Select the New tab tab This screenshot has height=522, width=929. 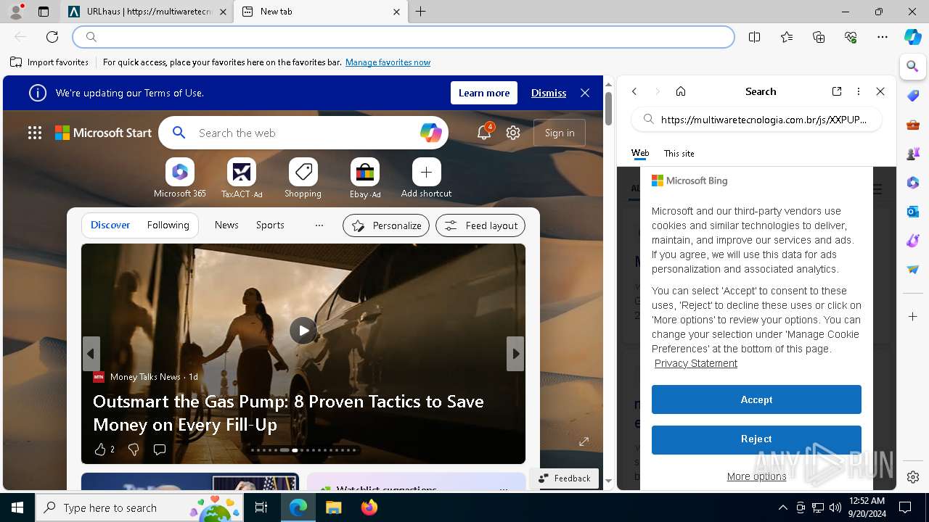pos(320,12)
